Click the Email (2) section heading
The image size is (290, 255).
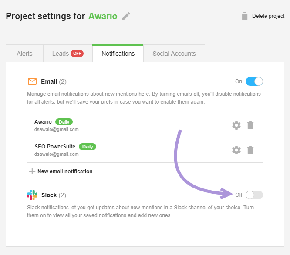(x=54, y=81)
